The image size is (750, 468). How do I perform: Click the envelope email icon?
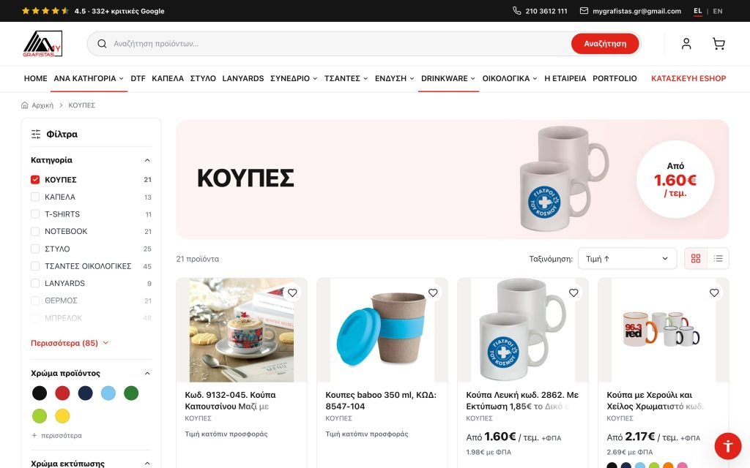click(x=584, y=10)
